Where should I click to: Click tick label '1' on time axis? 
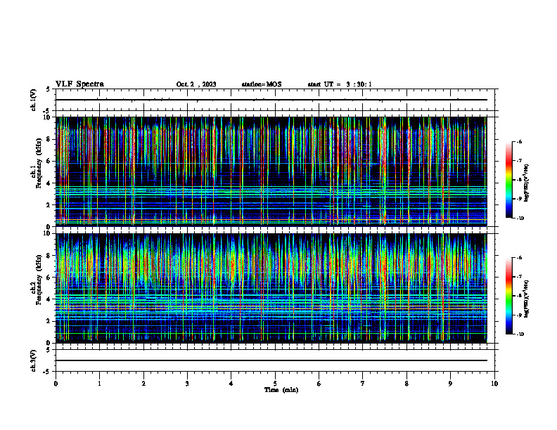pyautogui.click(x=99, y=384)
